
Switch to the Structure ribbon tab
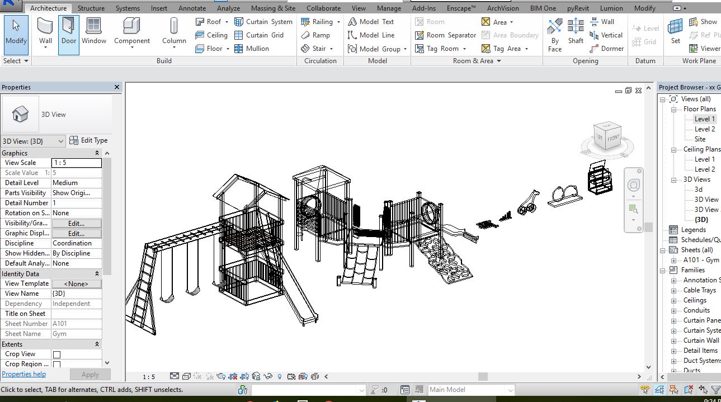pos(91,8)
